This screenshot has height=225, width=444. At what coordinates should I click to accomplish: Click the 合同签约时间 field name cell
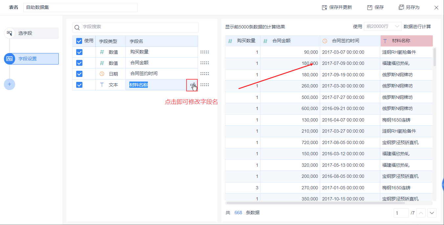[x=162, y=74]
